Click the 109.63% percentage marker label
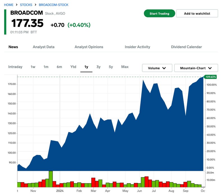The image size is (222, 195). pos(210,77)
